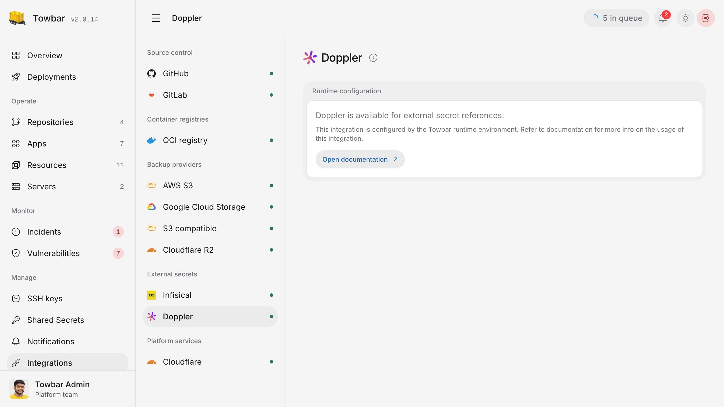
Task: Select Infisical external secrets
Action: pyautogui.click(x=210, y=295)
